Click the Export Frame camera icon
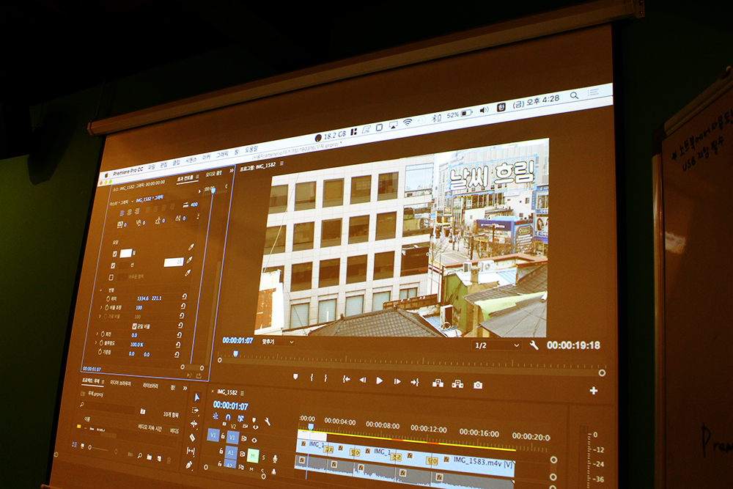The width and height of the screenshot is (733, 489). click(x=478, y=384)
